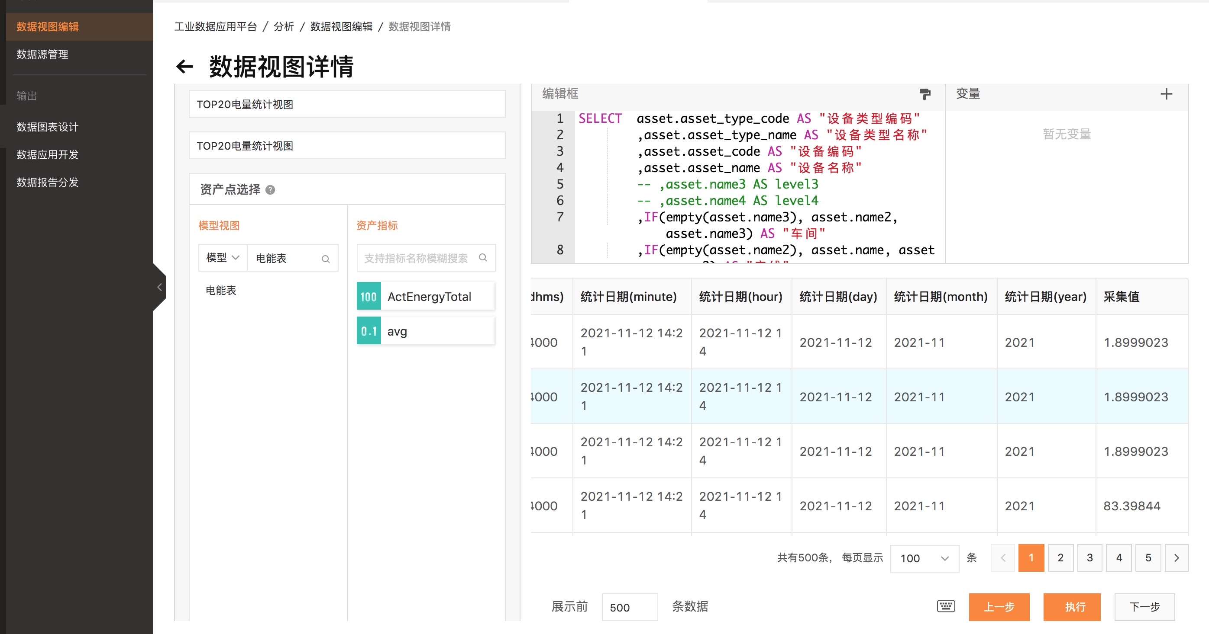Click the 统计日期(hour) column header
The height and width of the screenshot is (634, 1209).
click(740, 297)
